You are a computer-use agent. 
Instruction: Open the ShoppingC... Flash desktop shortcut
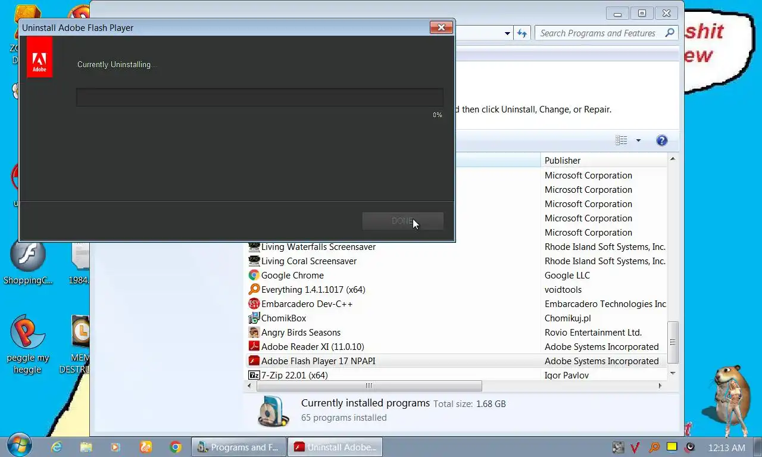(28, 262)
